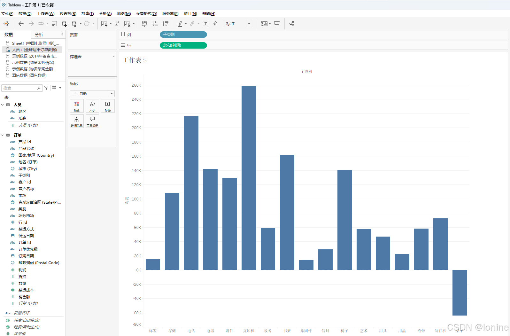510x336 pixels.
Task: Click the filter fields funnel icon
Action: [x=46, y=88]
